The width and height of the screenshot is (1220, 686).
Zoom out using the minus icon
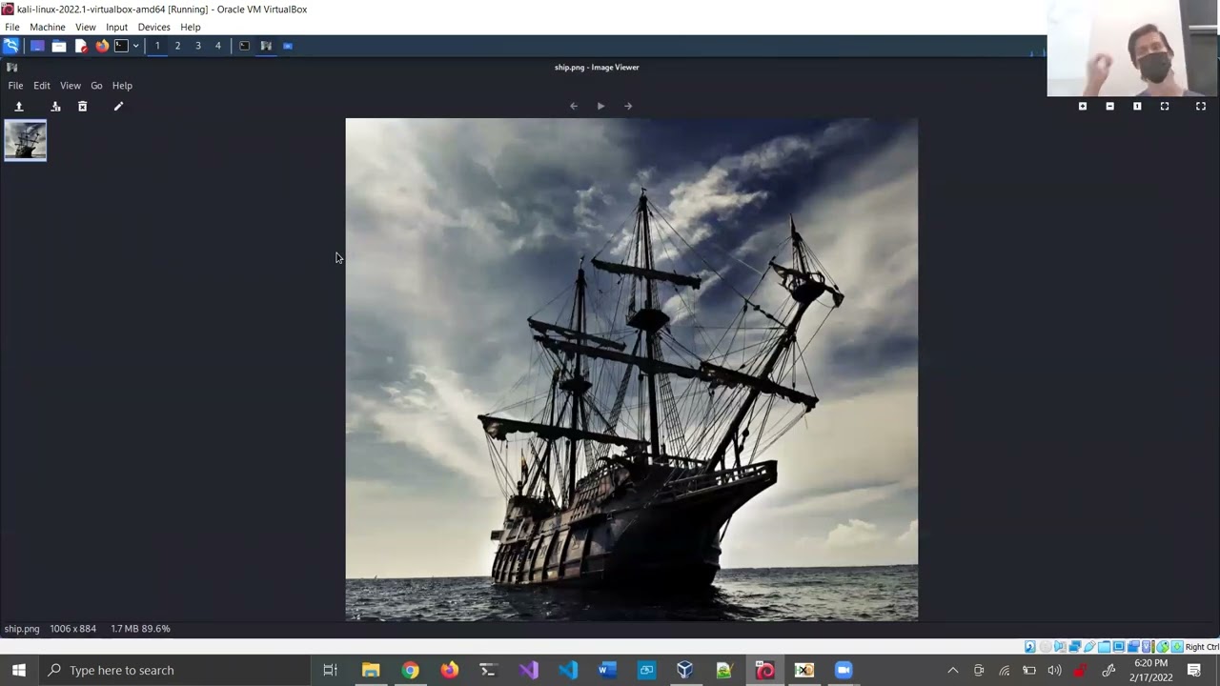point(1109,107)
